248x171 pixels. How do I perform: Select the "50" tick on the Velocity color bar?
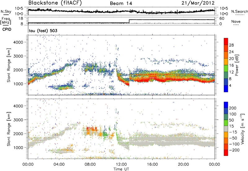click(231, 120)
